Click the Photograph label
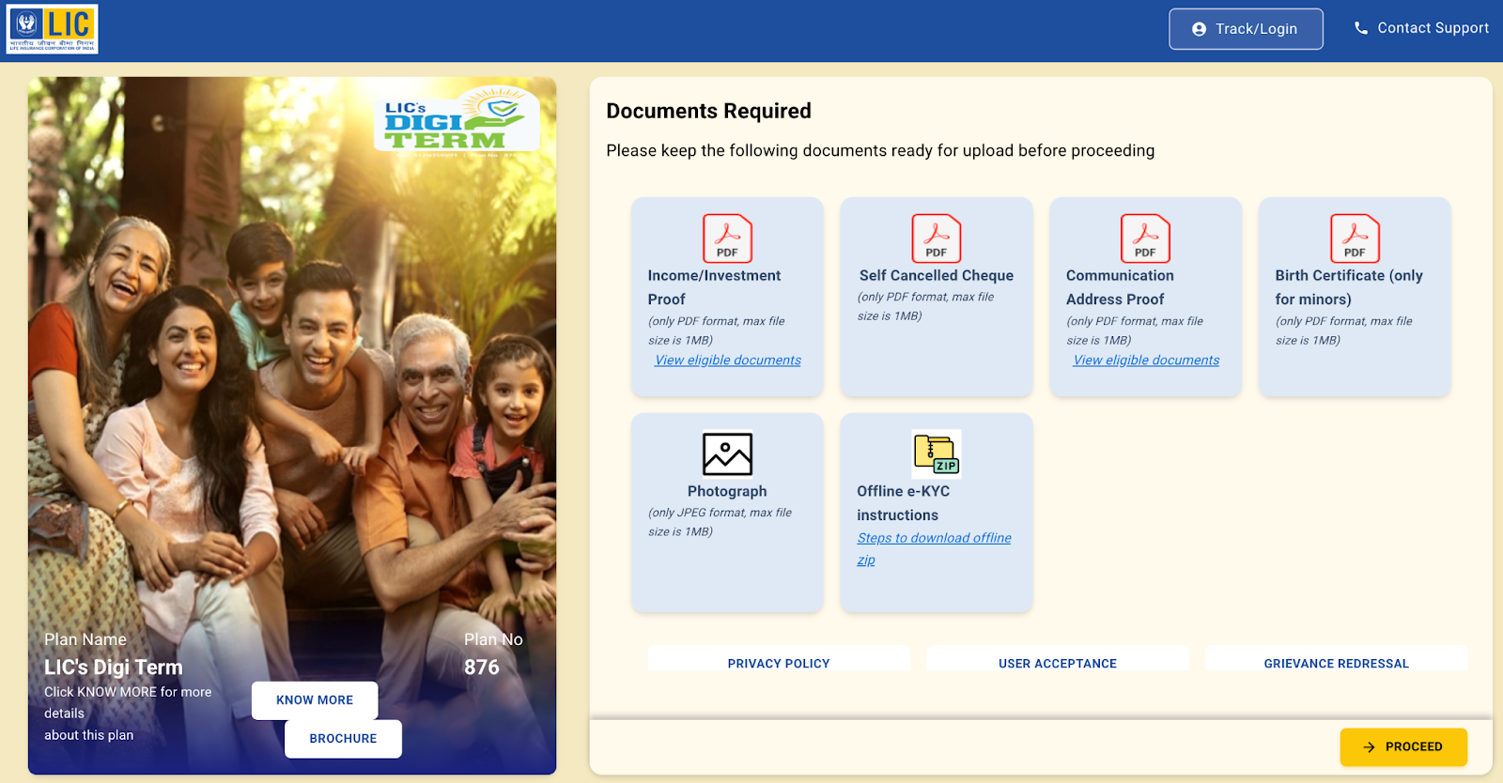 [x=727, y=491]
